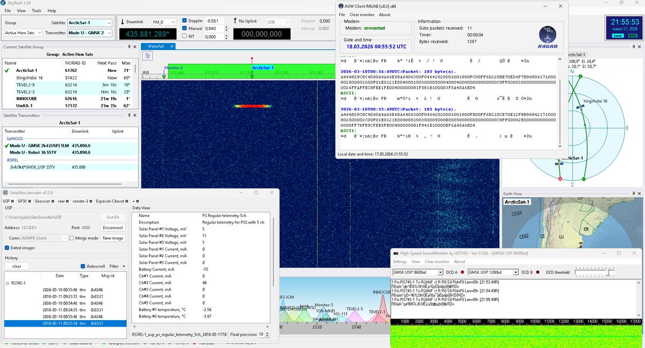This screenshot has height=348, width=645.
Task: Open the Conn dropdown showing AGWPE Client
Action: click(45, 238)
